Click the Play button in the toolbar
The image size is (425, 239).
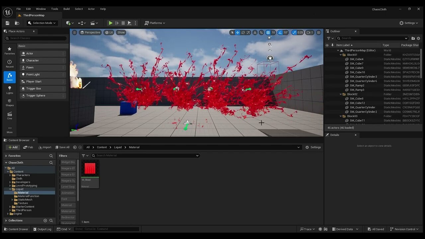point(111,23)
